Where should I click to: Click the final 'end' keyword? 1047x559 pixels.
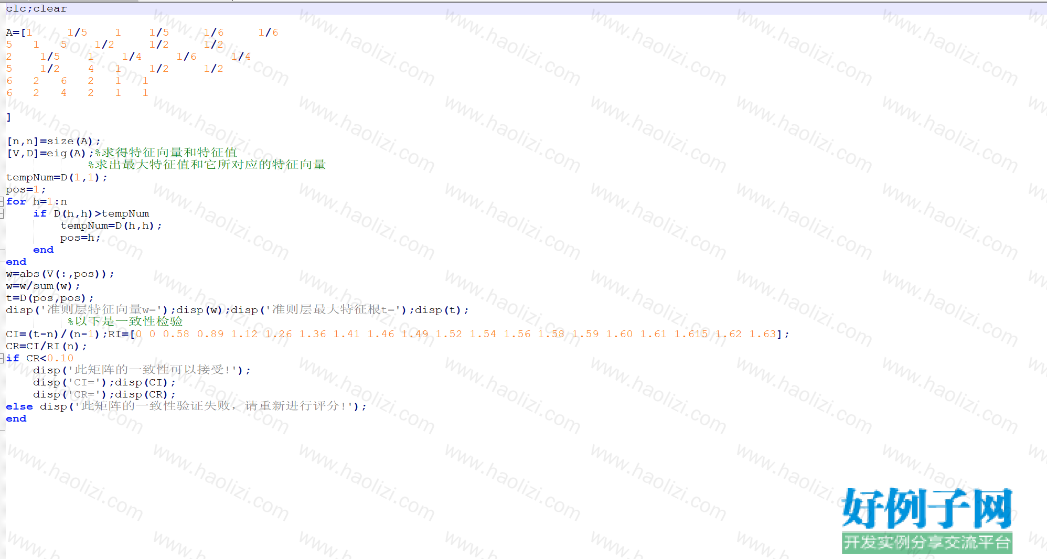tap(16, 418)
